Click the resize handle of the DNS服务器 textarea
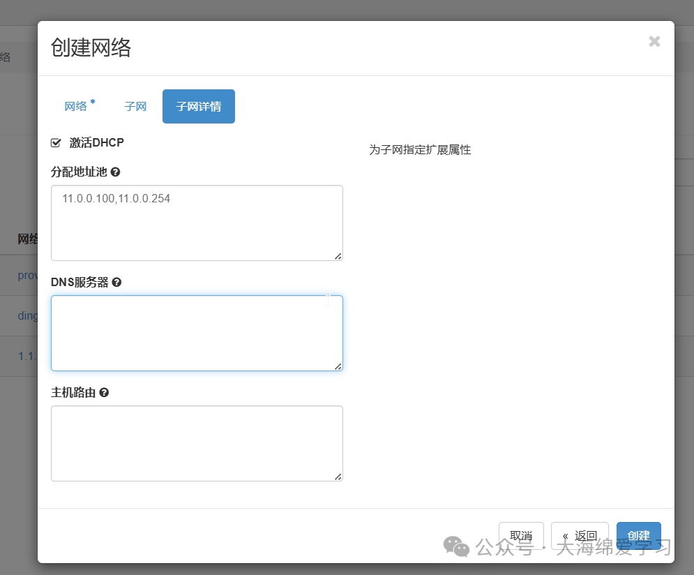The height and width of the screenshot is (575, 694). coord(338,366)
